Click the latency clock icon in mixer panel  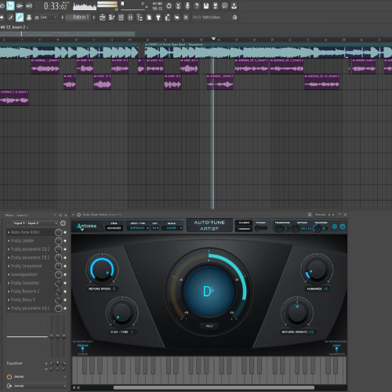(63, 223)
